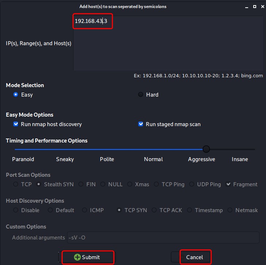Close the add hosts dialog

point(263,7)
